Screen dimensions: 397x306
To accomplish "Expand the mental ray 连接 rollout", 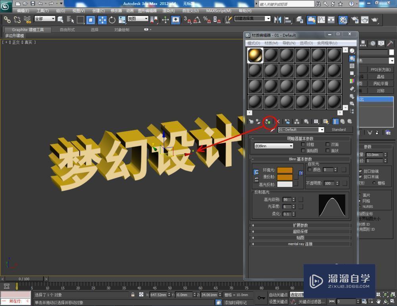I will click(300, 244).
